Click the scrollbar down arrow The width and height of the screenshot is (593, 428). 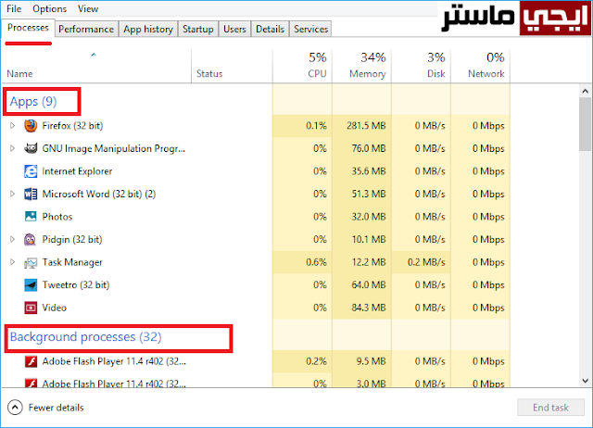point(585,381)
